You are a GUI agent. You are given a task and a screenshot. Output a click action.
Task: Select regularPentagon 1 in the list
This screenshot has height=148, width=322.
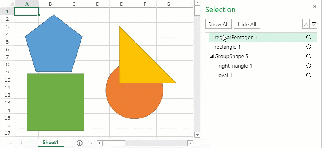[263, 37]
